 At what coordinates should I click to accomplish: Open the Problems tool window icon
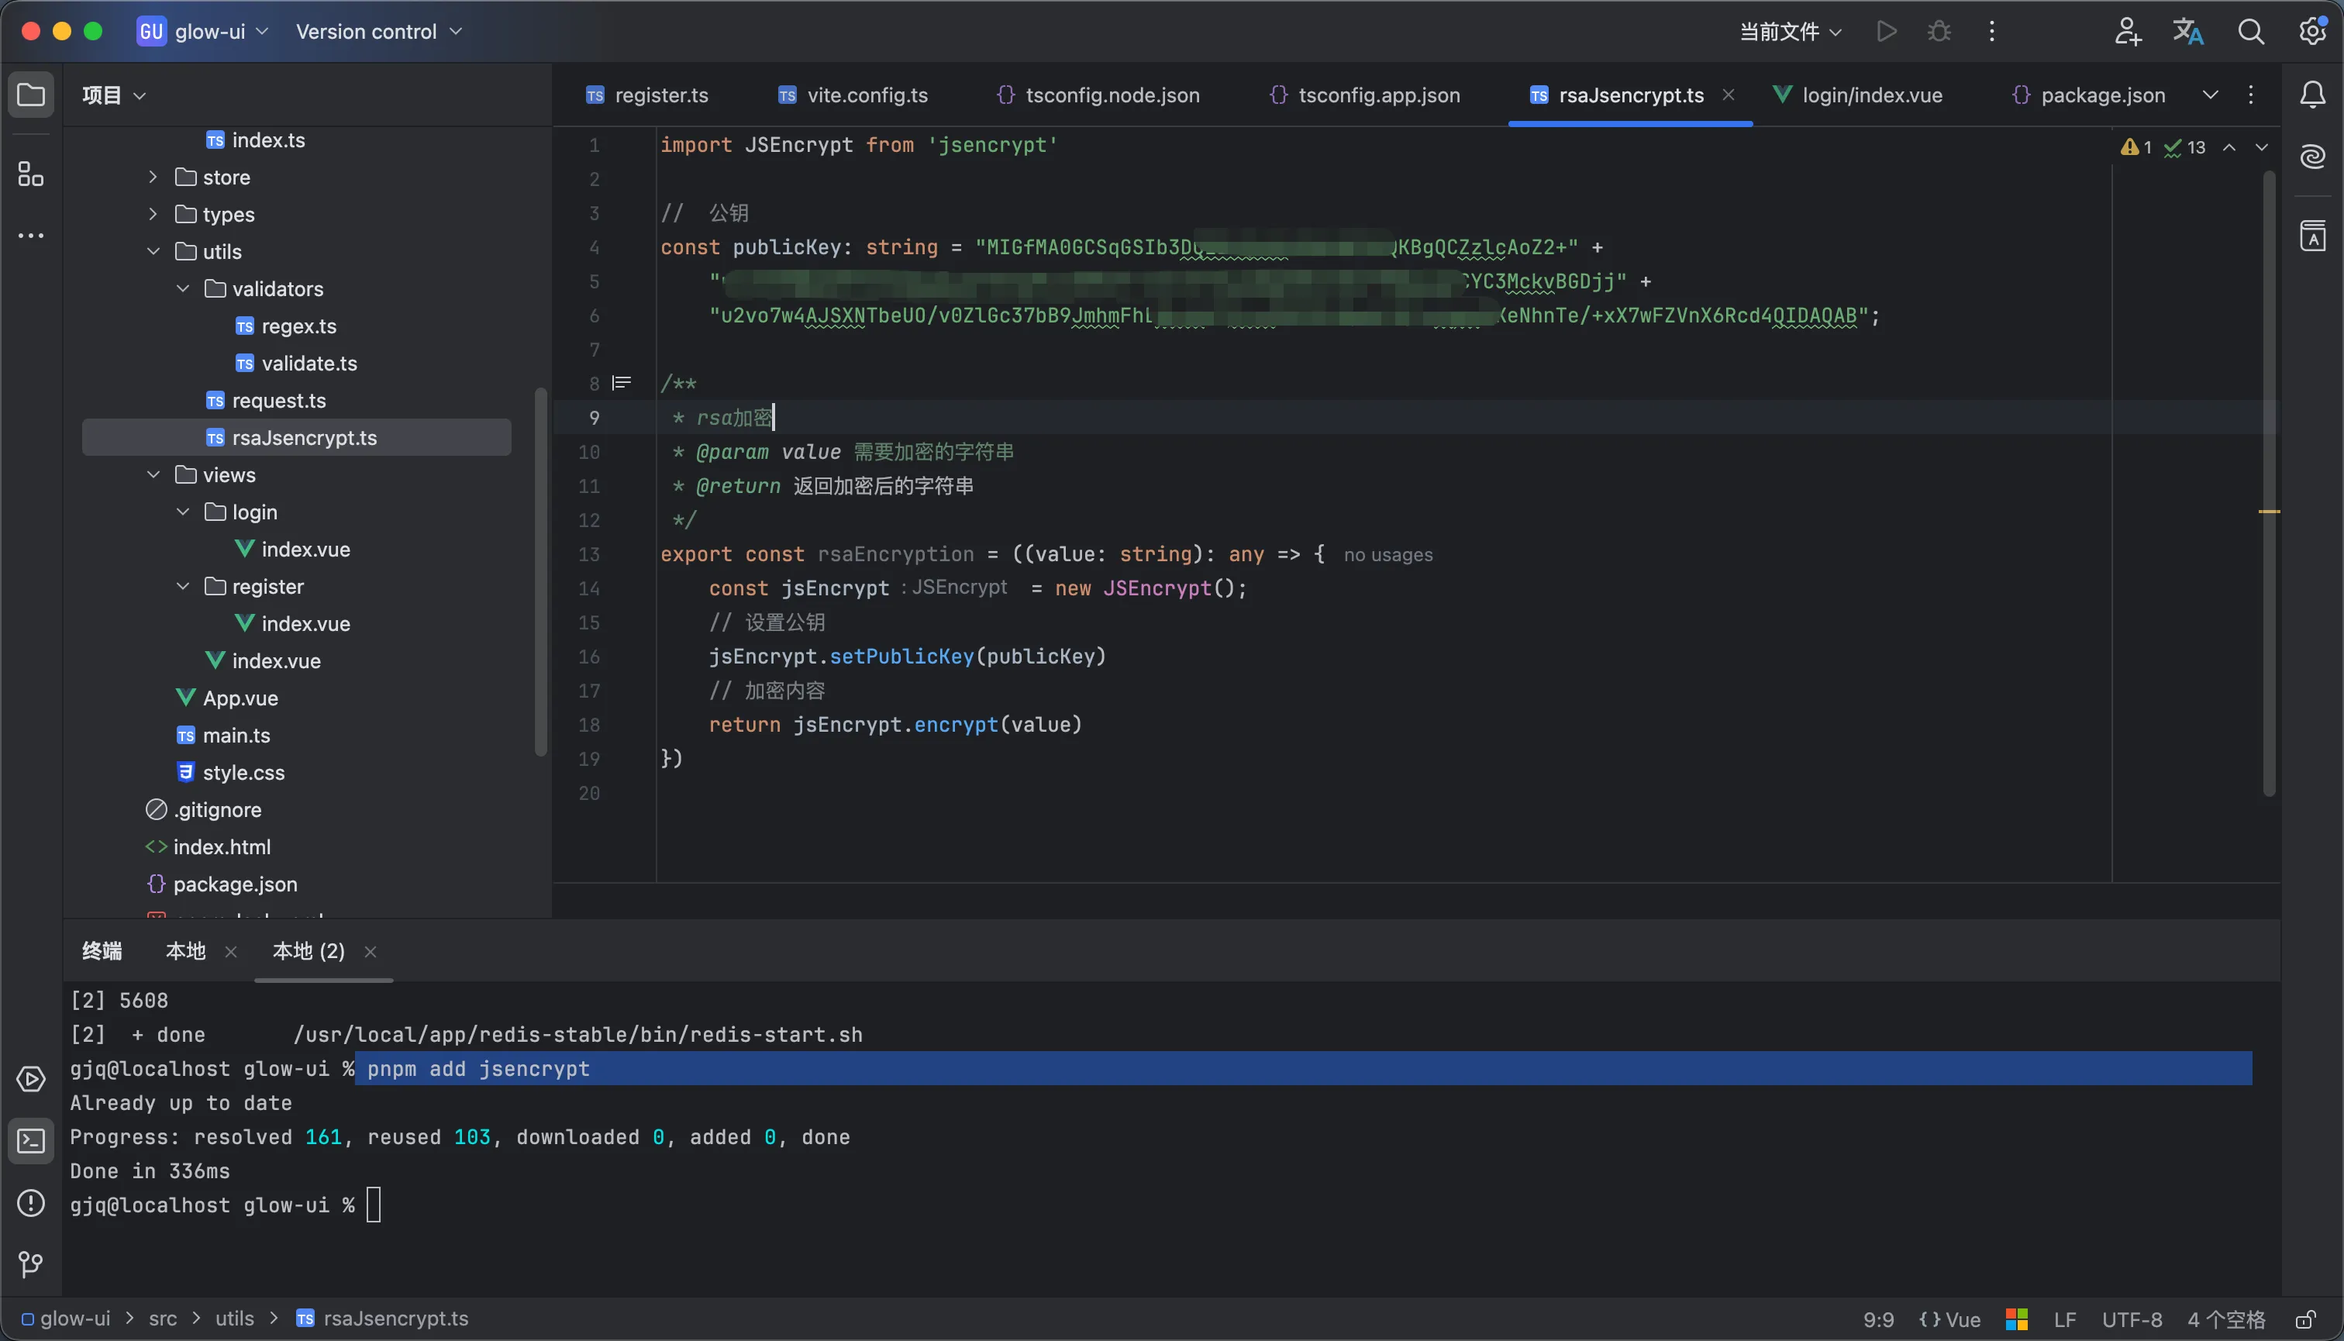coord(30,1203)
